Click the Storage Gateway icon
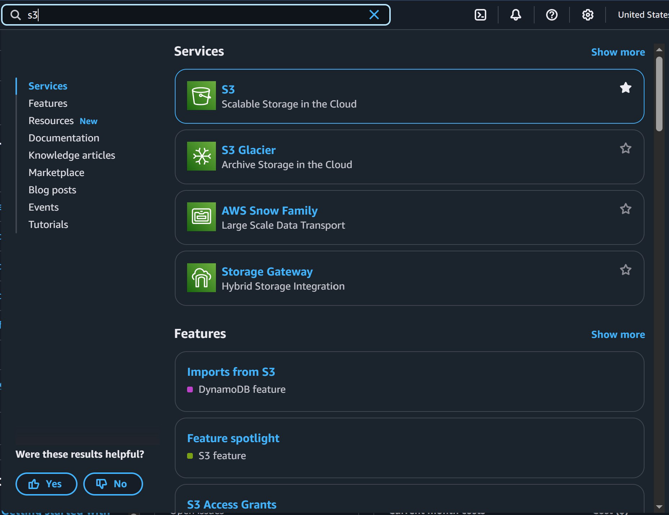Image resolution: width=669 pixels, height=515 pixels. tap(201, 278)
